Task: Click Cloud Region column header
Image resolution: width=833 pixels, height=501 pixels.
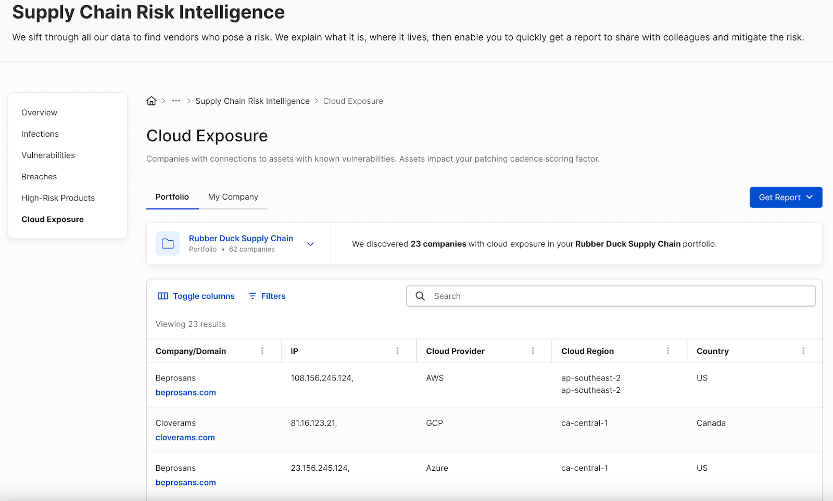Action: [588, 351]
